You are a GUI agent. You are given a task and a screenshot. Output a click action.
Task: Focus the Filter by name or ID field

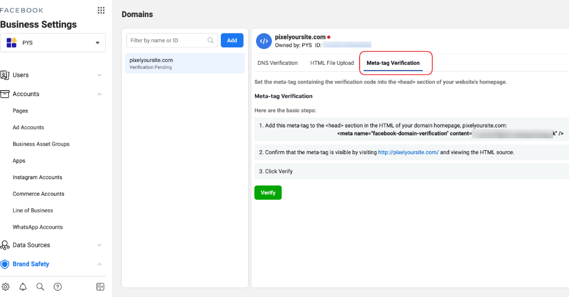click(x=172, y=40)
